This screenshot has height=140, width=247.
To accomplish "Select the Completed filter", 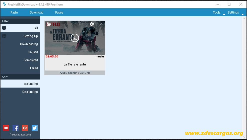I will pyautogui.click(x=20, y=60).
